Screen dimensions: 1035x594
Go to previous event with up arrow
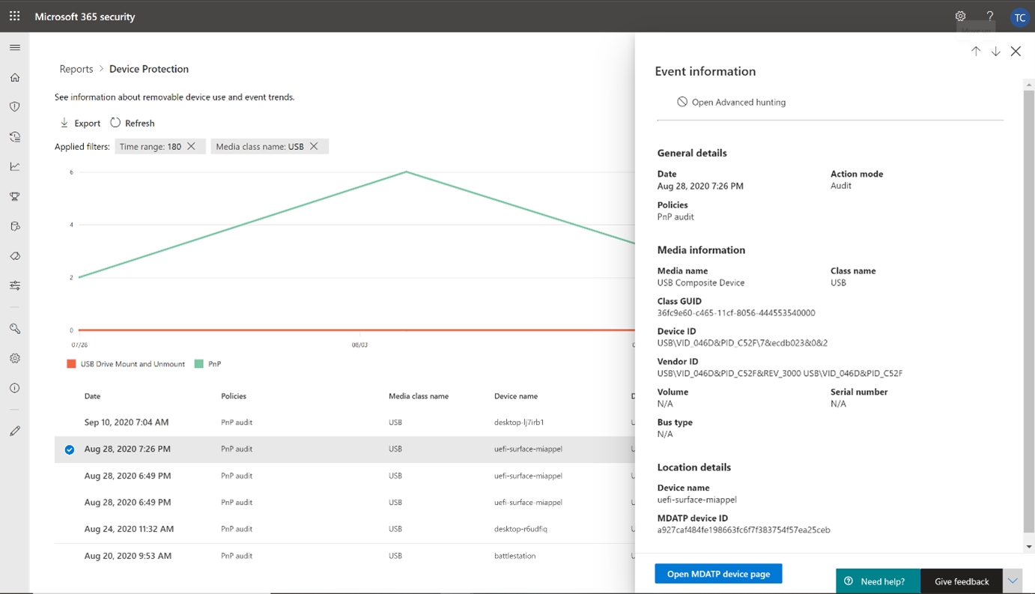click(x=976, y=52)
